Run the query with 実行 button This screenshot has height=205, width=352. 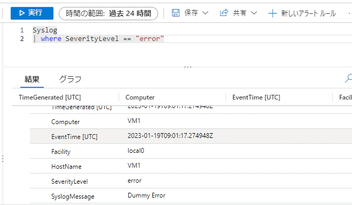coord(32,13)
